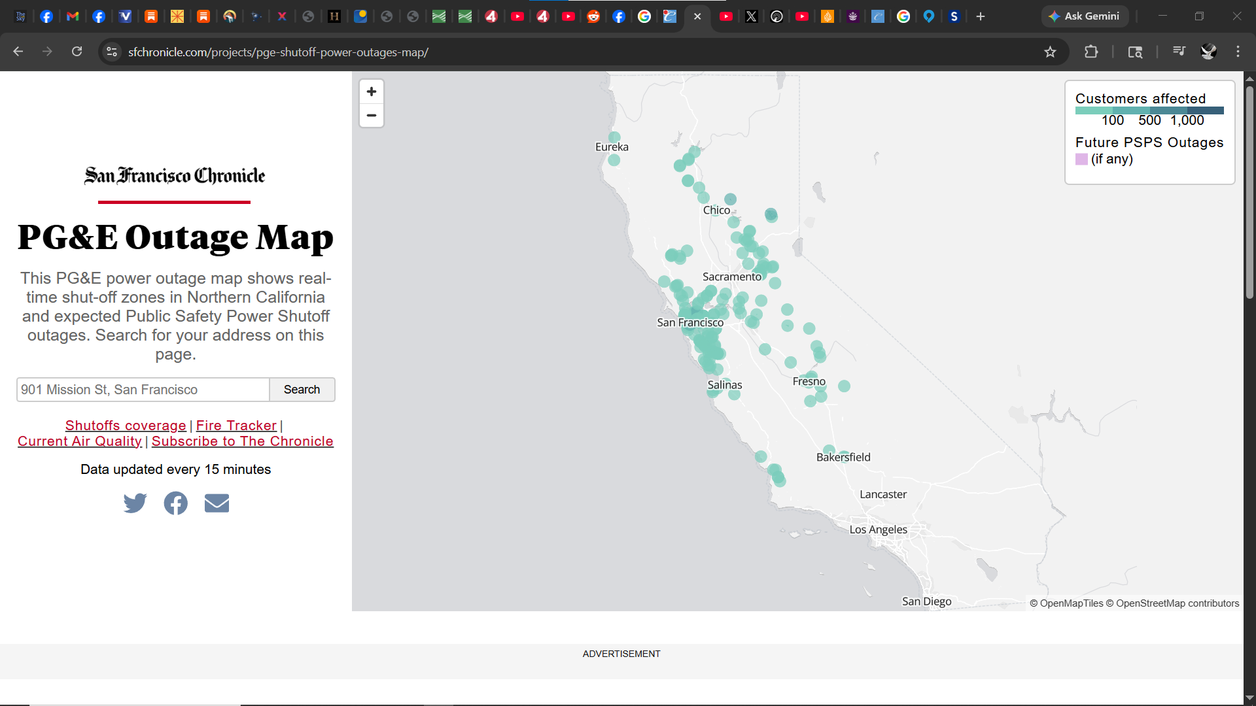The image size is (1256, 706).
Task: Bookmark this page with the star
Action: (x=1050, y=52)
